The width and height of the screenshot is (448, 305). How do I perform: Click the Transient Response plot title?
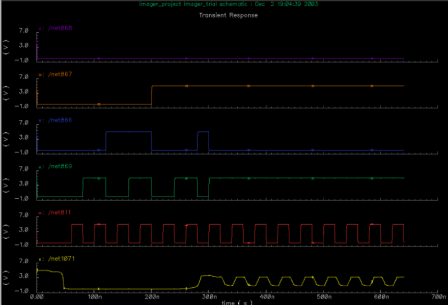[228, 15]
